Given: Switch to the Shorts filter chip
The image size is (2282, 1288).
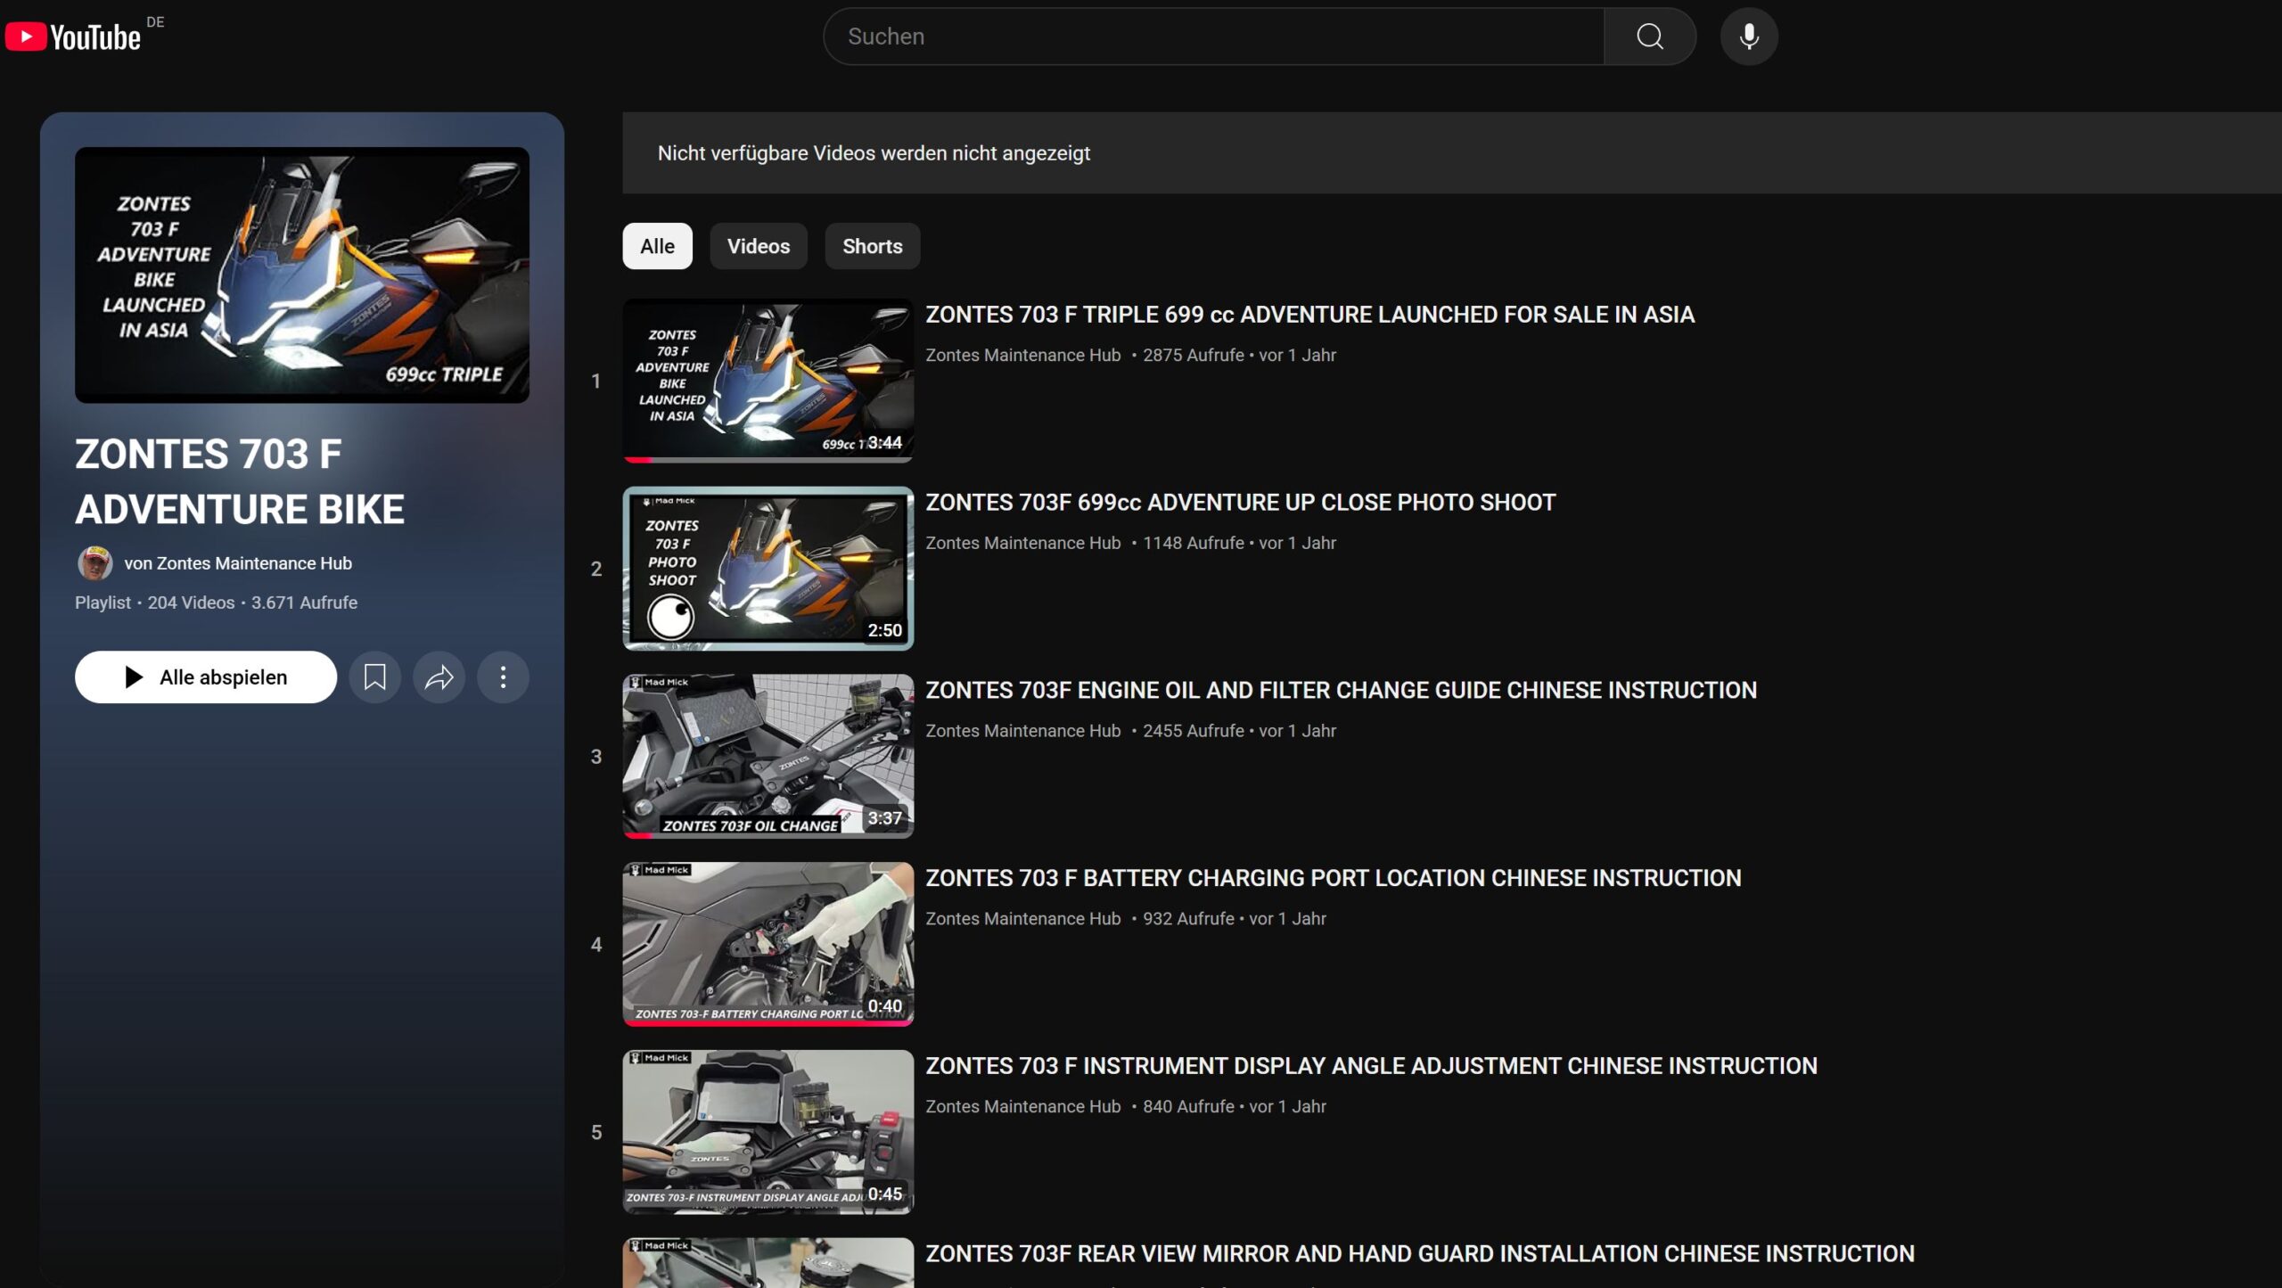Looking at the screenshot, I should (x=872, y=246).
